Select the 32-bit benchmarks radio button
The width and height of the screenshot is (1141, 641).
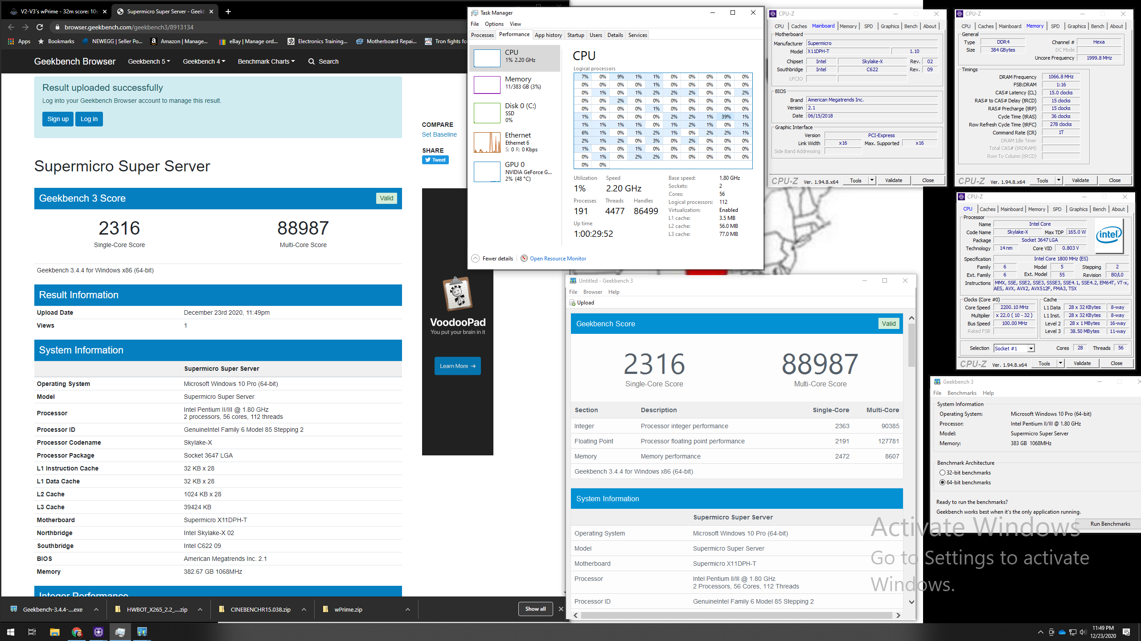(942, 473)
